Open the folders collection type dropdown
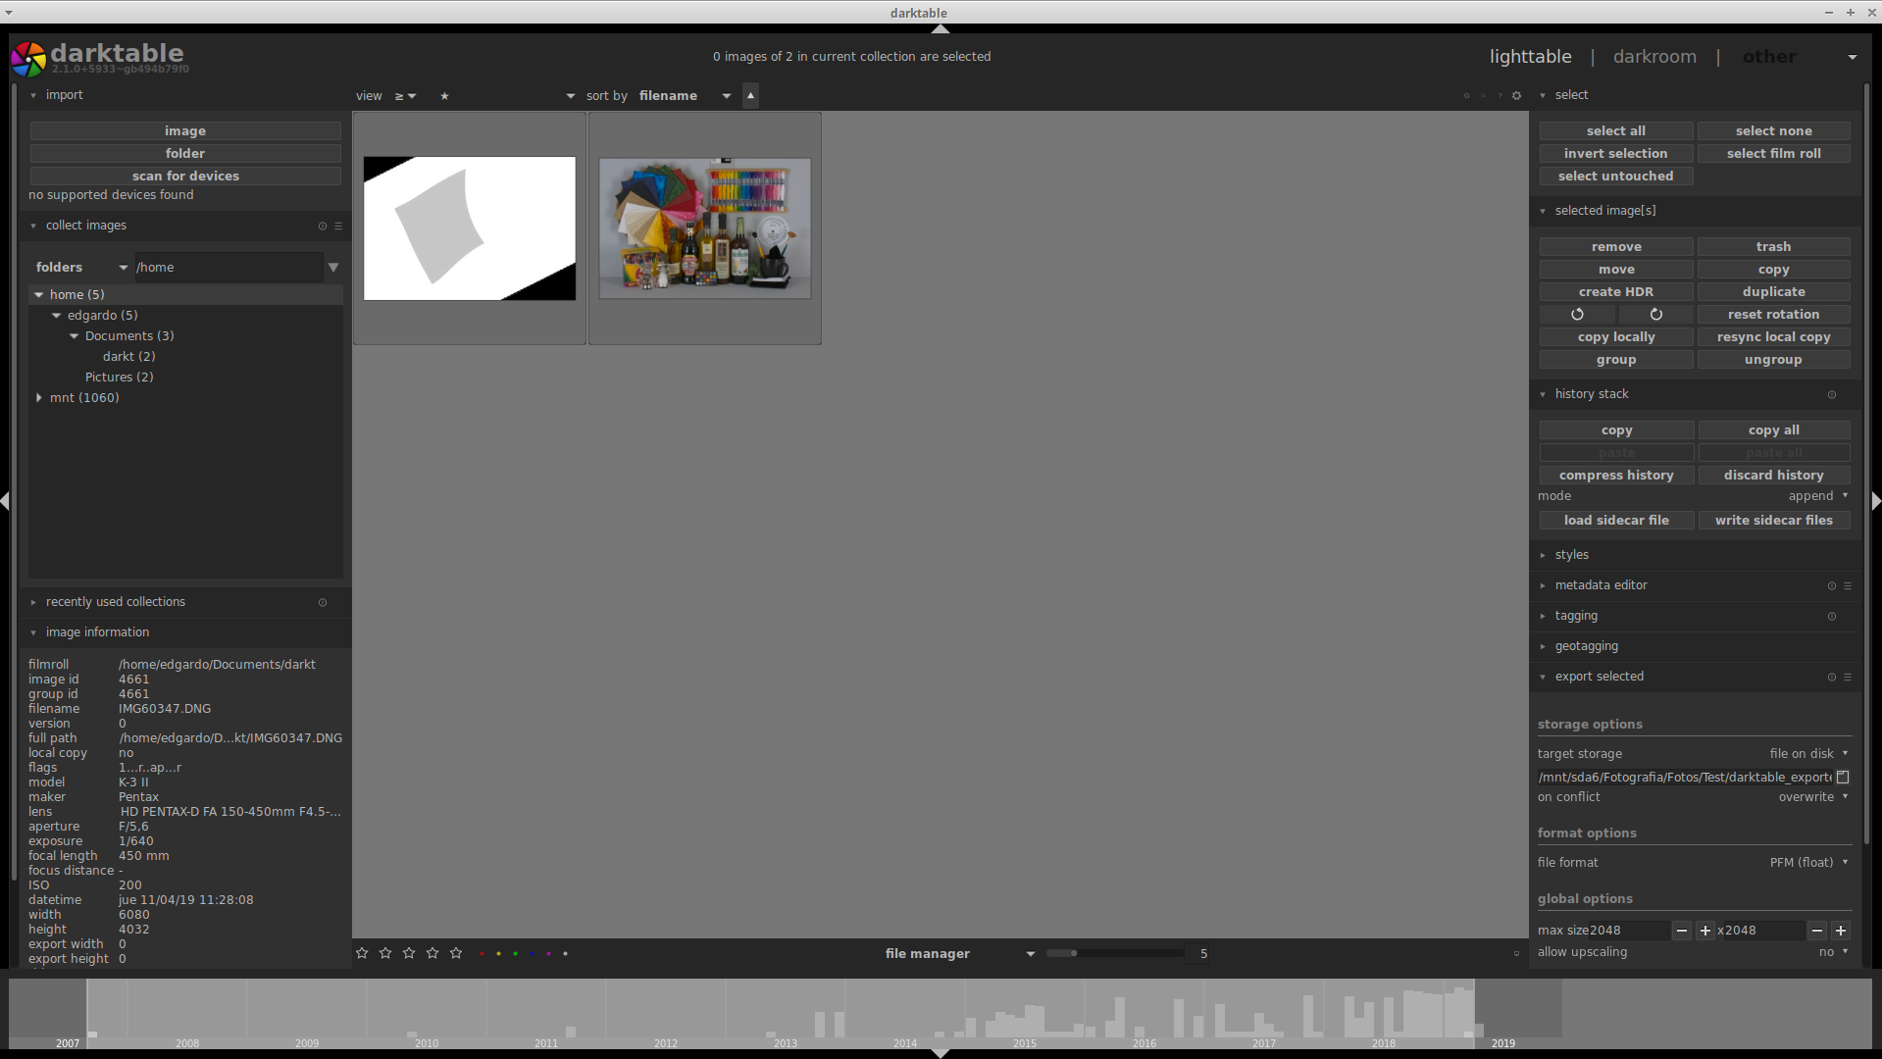 coord(81,268)
